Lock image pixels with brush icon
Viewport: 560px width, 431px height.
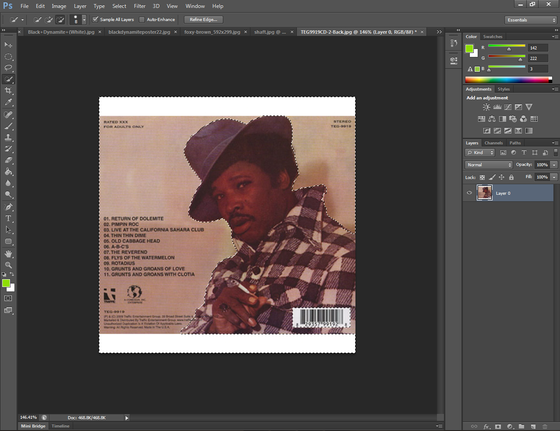click(492, 177)
